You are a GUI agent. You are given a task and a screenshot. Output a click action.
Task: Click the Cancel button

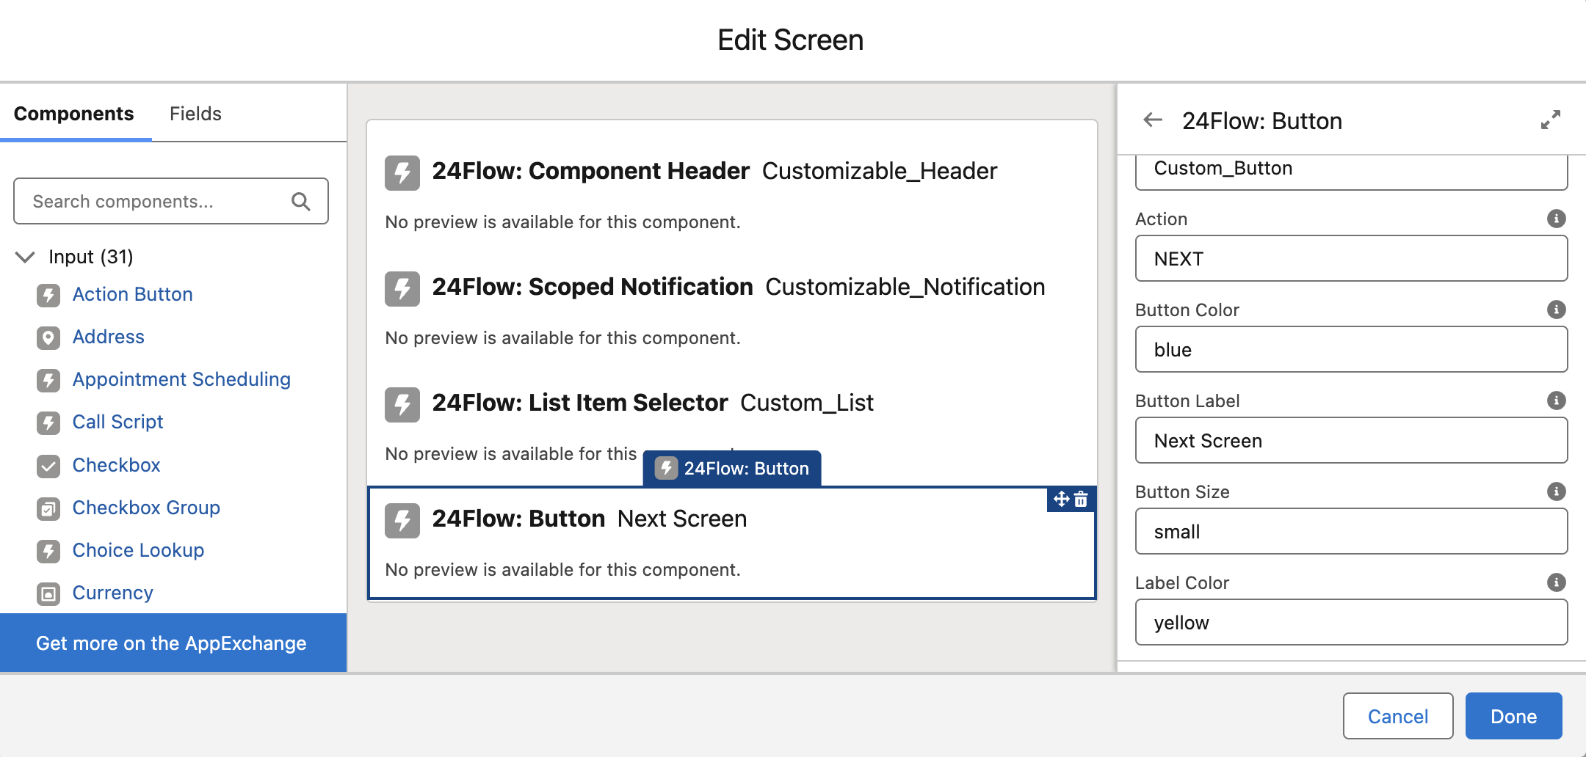[1397, 716]
